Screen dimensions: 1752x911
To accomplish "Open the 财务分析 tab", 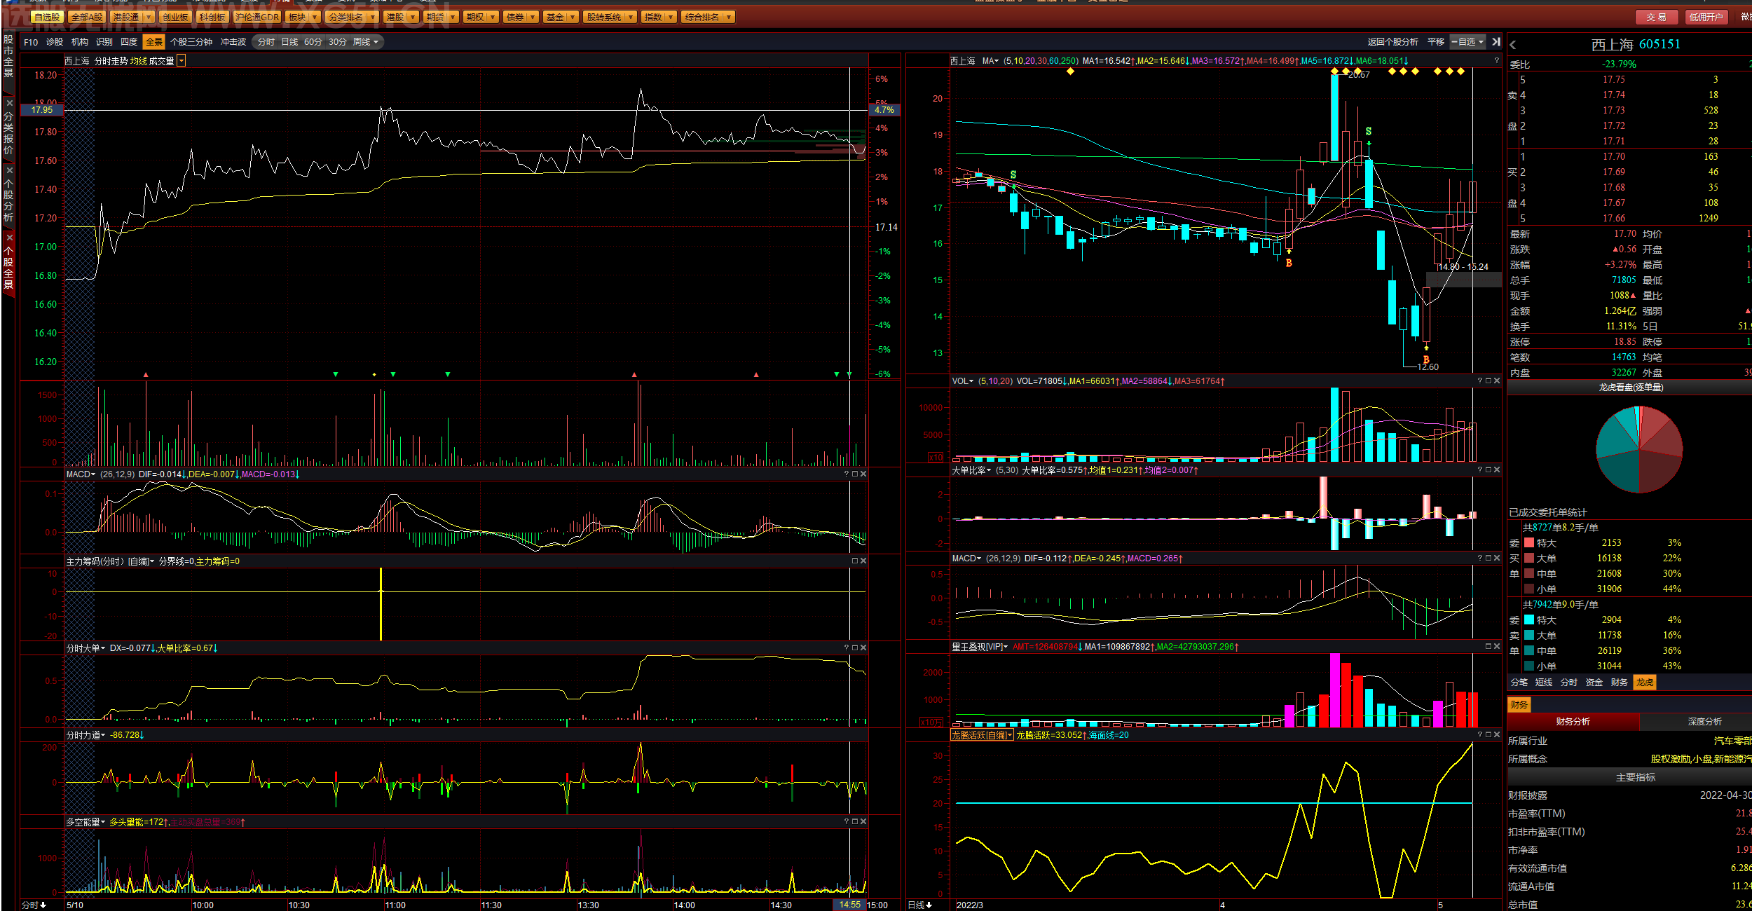I will [x=1573, y=722].
